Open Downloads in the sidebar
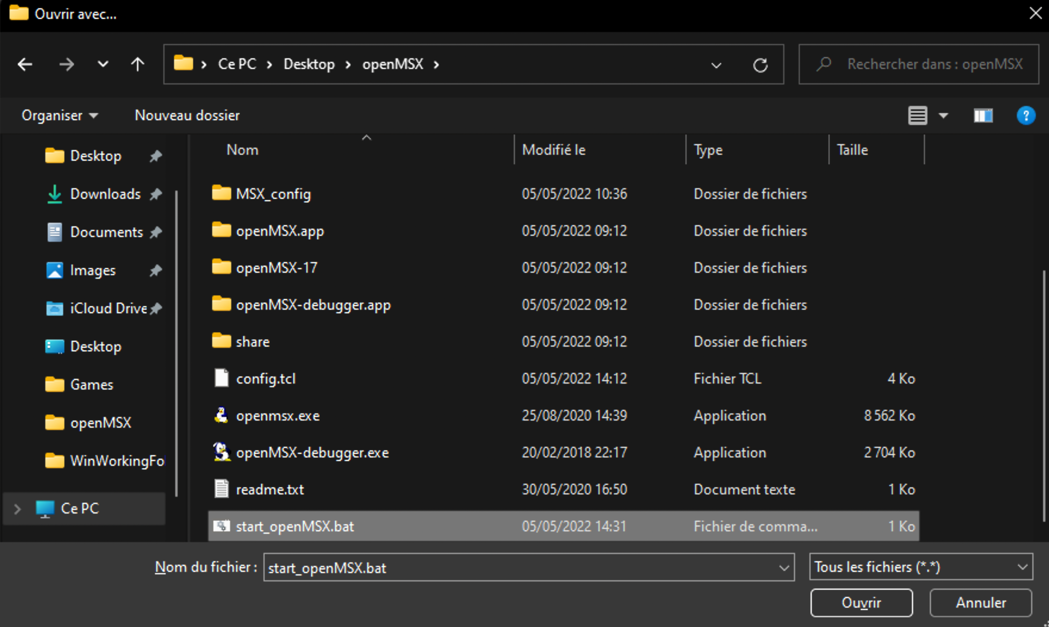Screen dimensions: 1049x627 [105, 194]
